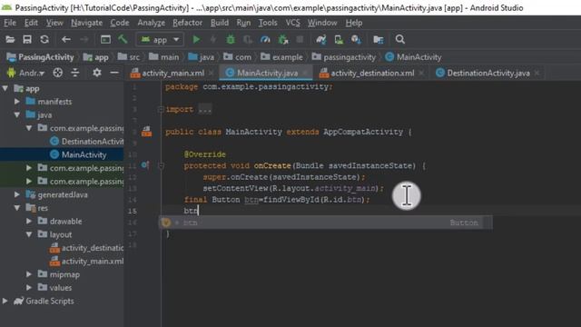Select DestinationActivity in project tree
Screen dimensions: 581x327
[x=86, y=142]
